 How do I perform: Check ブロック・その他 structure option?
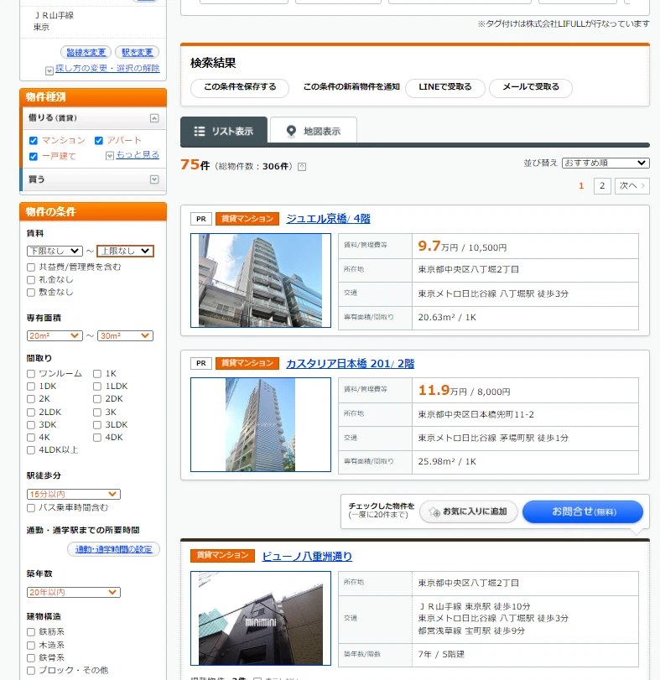pyautogui.click(x=31, y=671)
